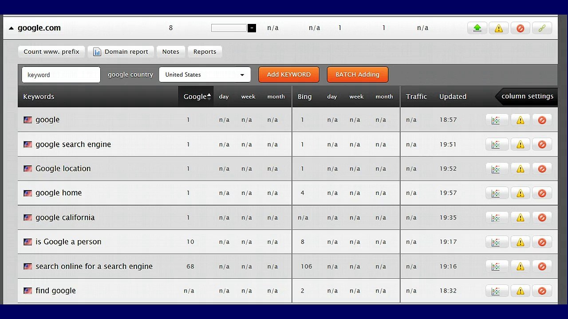Image resolution: width=568 pixels, height=319 pixels.
Task: Click Traffic column header
Action: [416, 97]
